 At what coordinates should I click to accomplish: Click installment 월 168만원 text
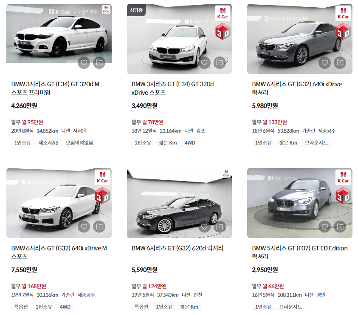tap(34, 286)
